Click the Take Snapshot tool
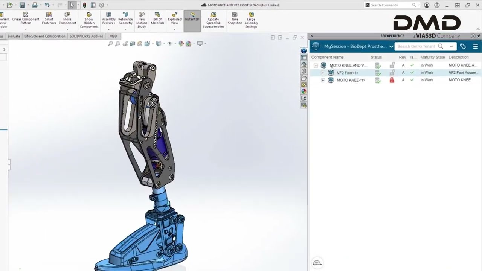The height and width of the screenshot is (271, 482). pos(235,18)
